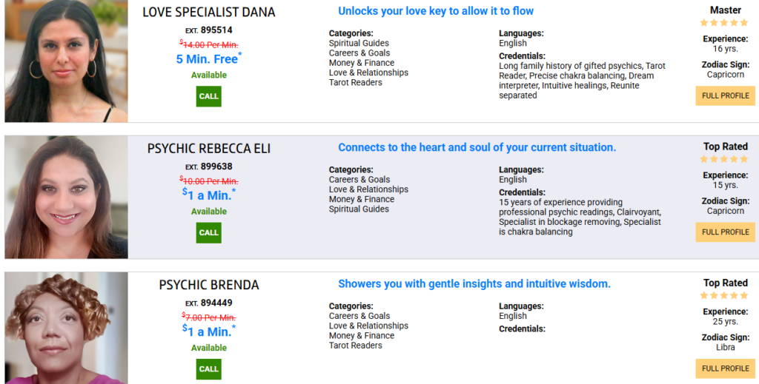759x384 pixels.
Task: Click Dana's '5 Min. Free' offer
Action: (208, 59)
